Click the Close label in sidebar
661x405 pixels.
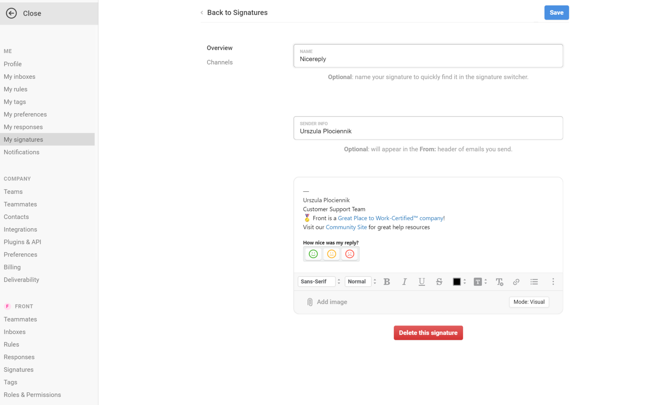[x=32, y=13]
